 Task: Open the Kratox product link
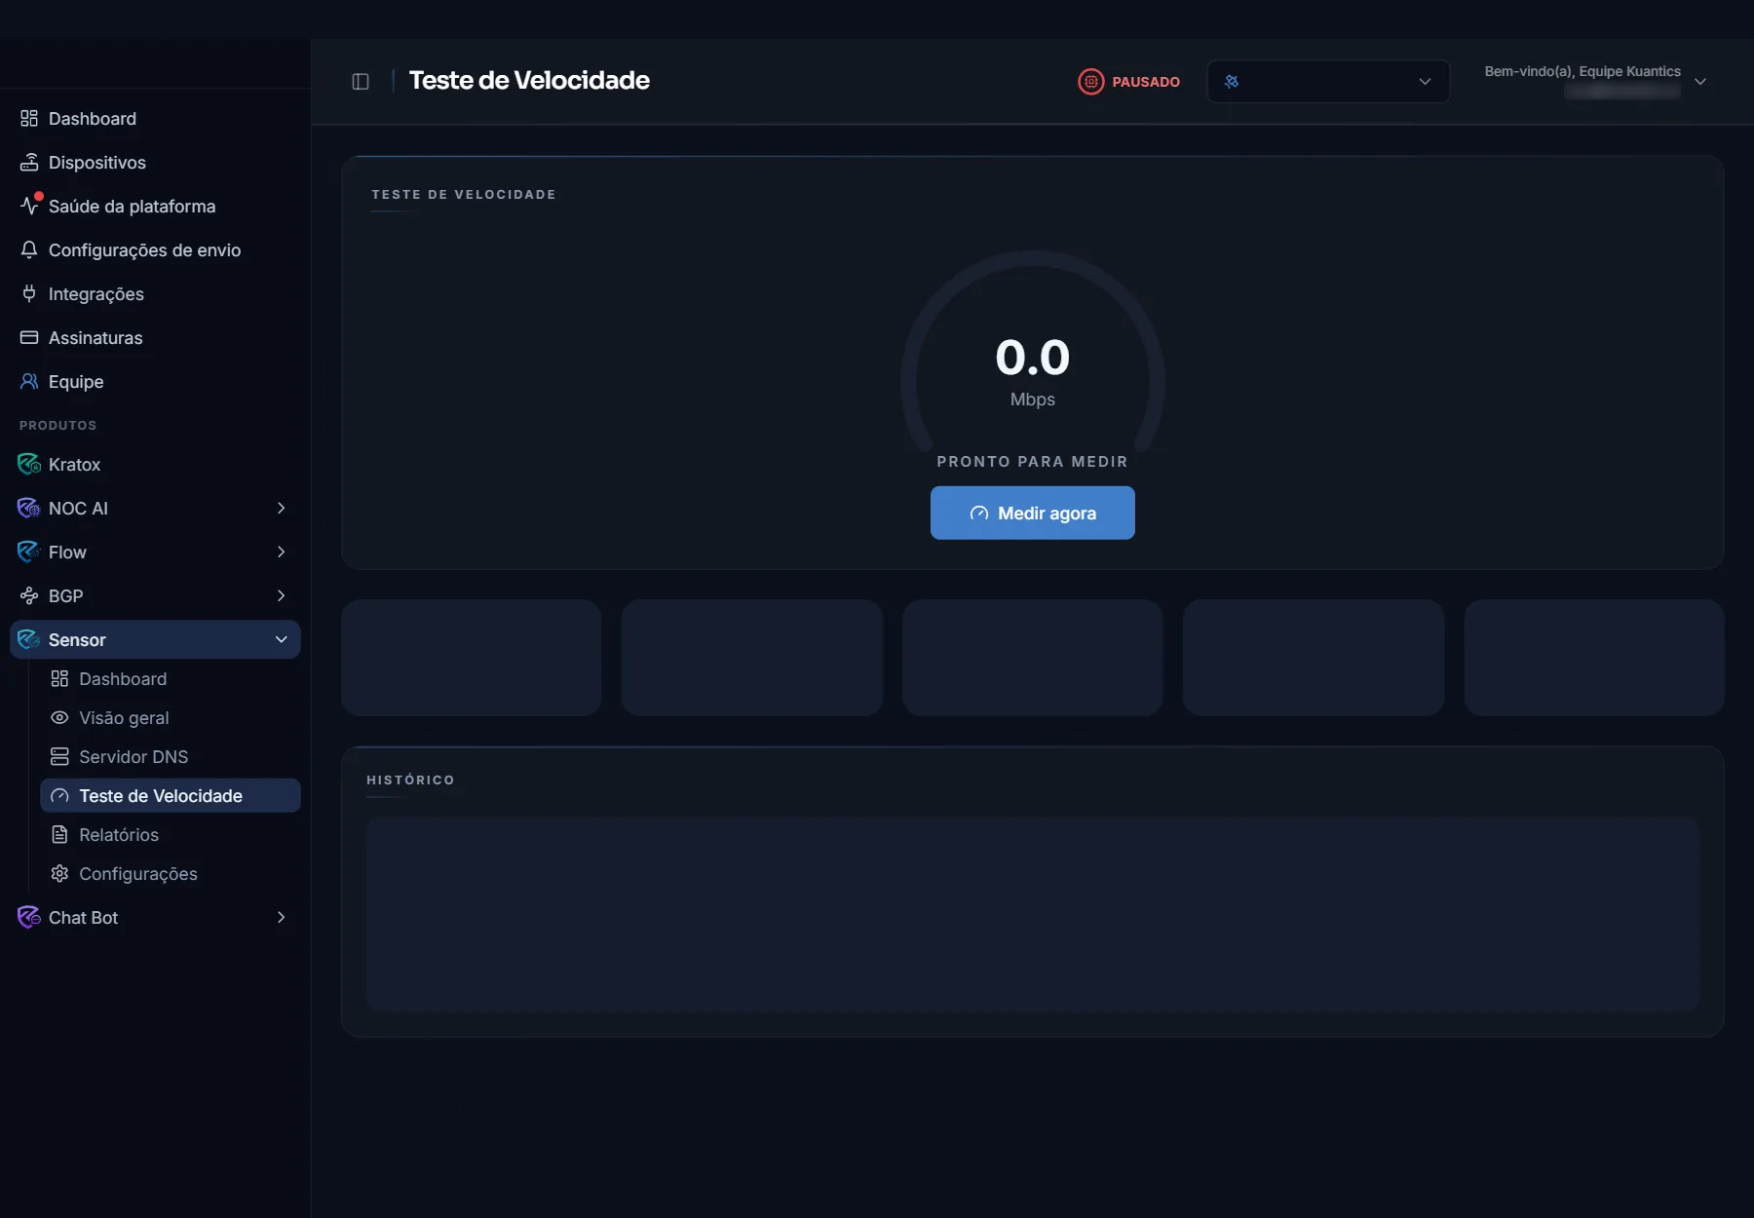point(156,464)
